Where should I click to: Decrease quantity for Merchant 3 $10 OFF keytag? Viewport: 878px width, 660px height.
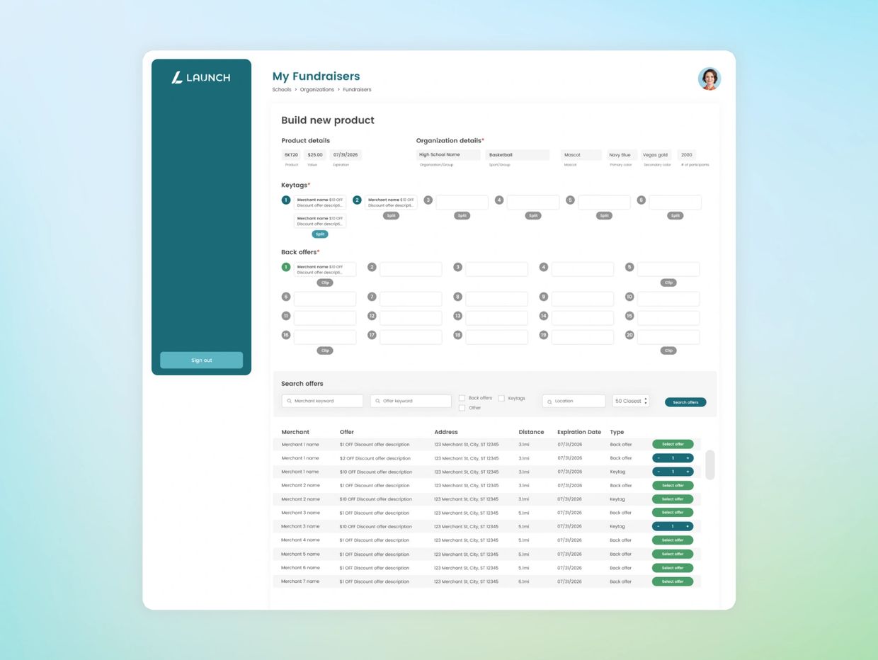pyautogui.click(x=658, y=526)
